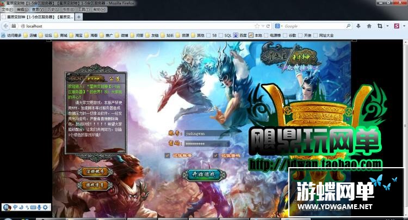Click the red S extension icon
Viewport: 408px width, 220px height.
397,26
